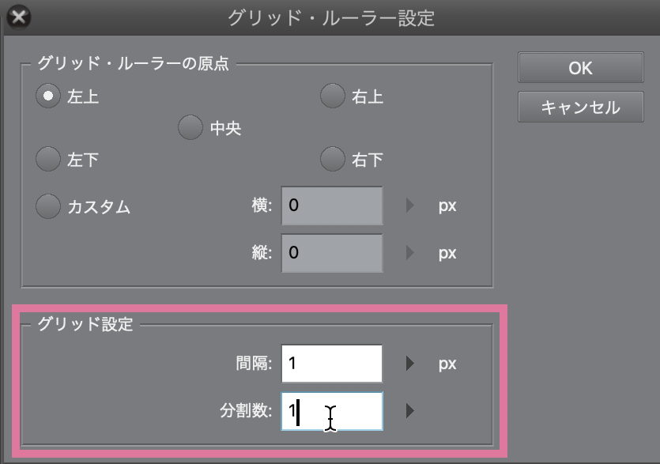Click the キャンセル button
This screenshot has height=464, width=660.
[x=580, y=107]
